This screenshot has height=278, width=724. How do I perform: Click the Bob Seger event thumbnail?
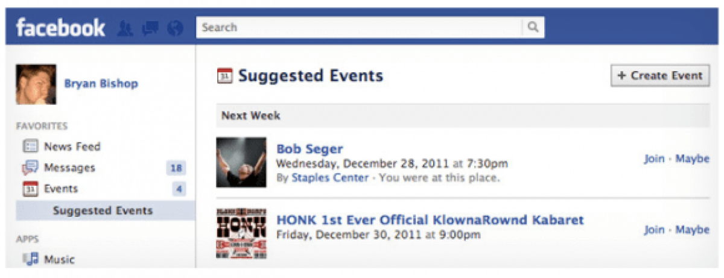[241, 162]
